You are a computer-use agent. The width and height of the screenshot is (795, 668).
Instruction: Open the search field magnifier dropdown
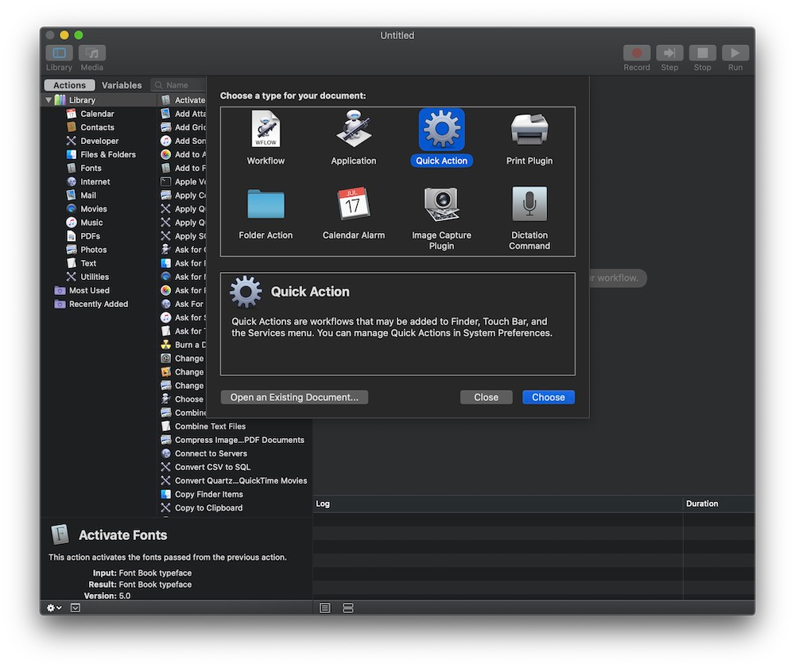coord(159,85)
